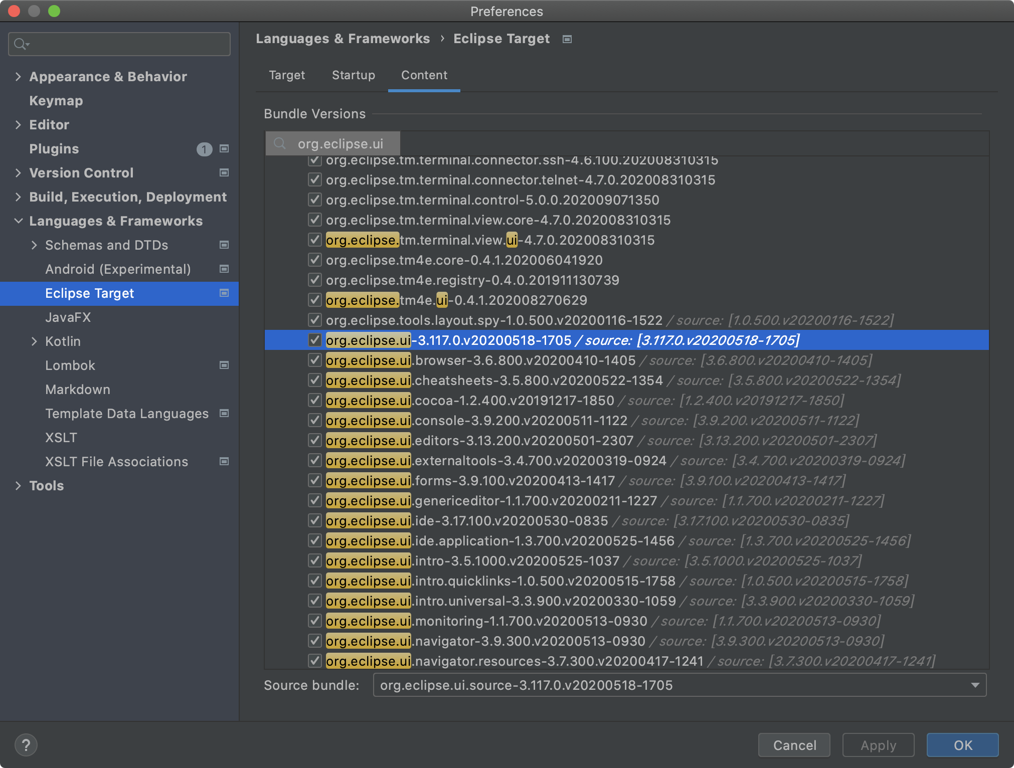Click the Plugins update count badge
This screenshot has height=768, width=1014.
point(204,149)
